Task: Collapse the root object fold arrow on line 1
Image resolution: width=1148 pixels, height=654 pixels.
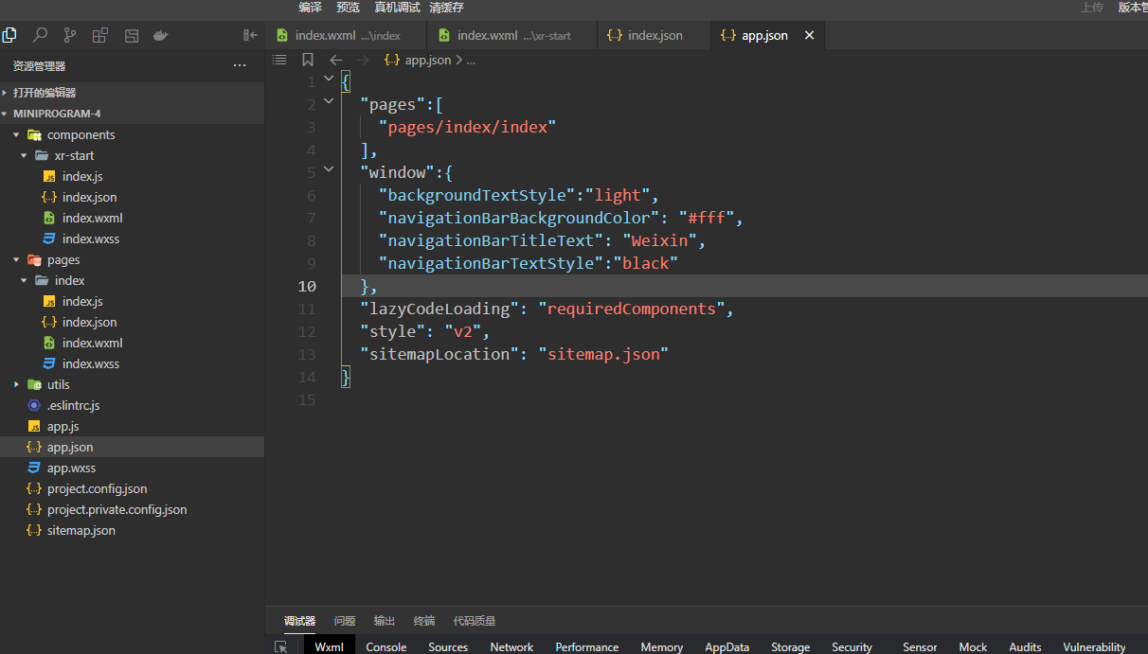Action: tap(329, 79)
